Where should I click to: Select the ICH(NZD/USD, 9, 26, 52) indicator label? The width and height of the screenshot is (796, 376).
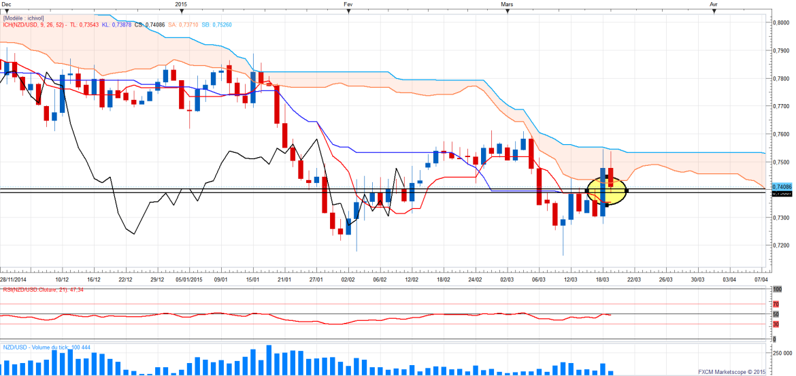click(35, 24)
